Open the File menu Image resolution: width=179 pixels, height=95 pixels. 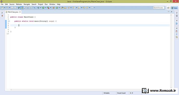(x=2, y=4)
